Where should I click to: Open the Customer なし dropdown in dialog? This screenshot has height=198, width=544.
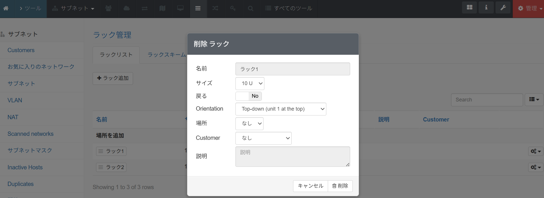[x=264, y=138]
